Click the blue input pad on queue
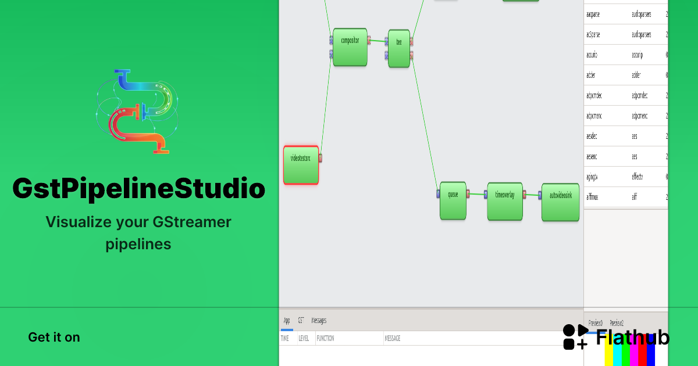Image resolution: width=698 pixels, height=366 pixels. point(438,193)
